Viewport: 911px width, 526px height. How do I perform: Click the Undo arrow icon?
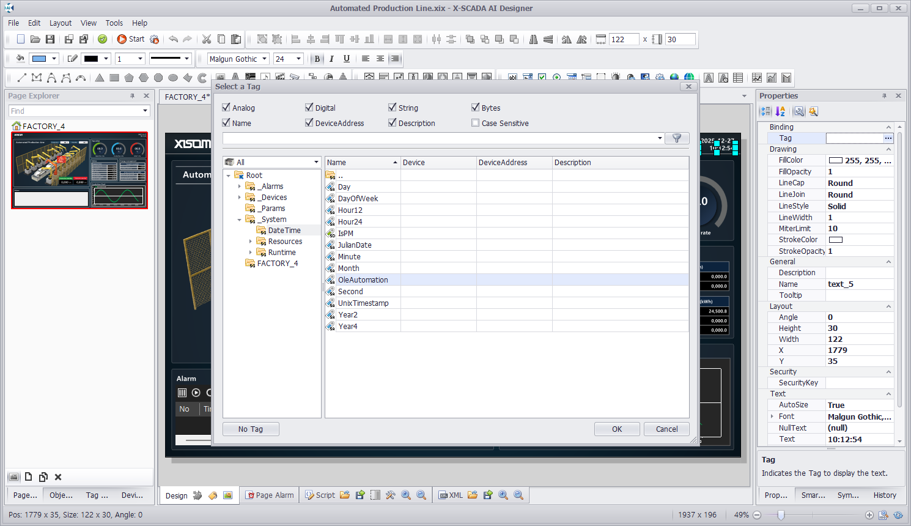click(x=174, y=39)
